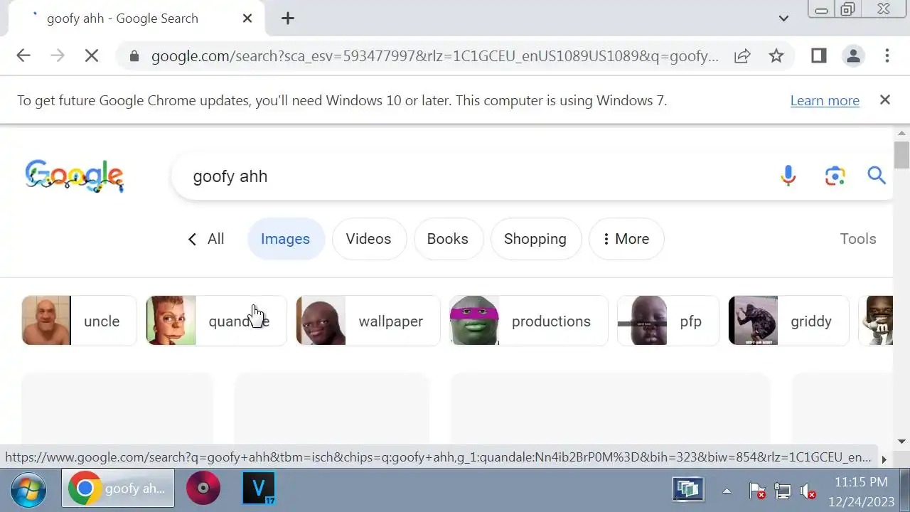Switch to the Books tab
This screenshot has height=512, width=910.
(x=448, y=239)
